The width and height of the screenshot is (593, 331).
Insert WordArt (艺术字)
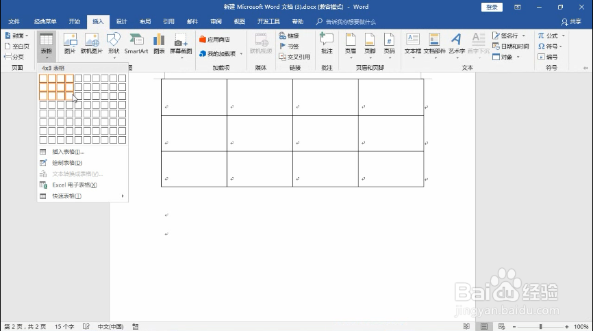coord(457,45)
